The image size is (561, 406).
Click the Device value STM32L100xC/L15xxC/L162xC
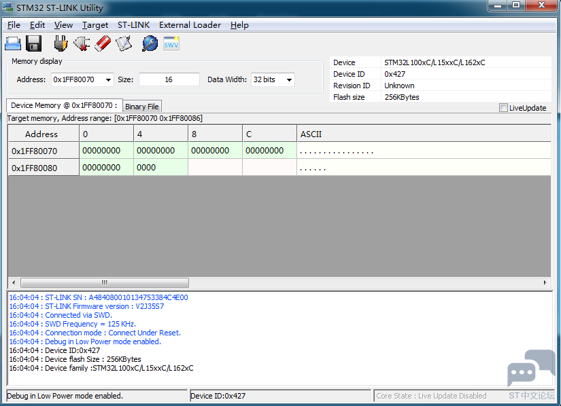435,62
